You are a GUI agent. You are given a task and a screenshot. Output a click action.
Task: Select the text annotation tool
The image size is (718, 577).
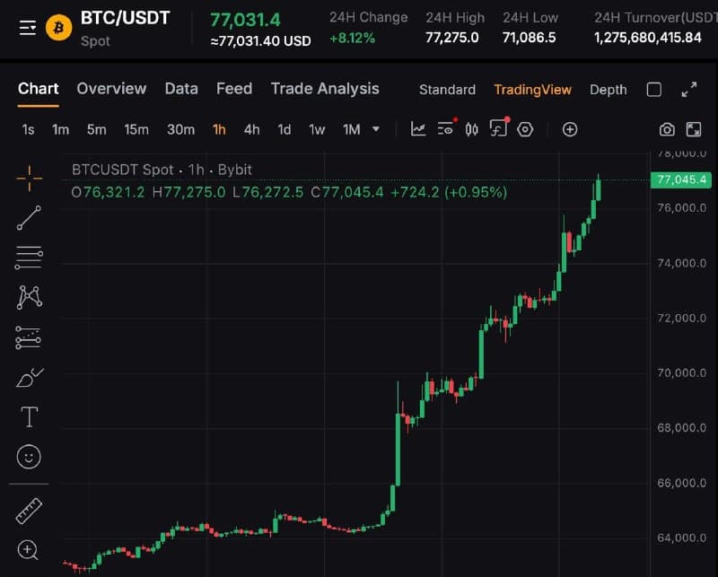30,416
